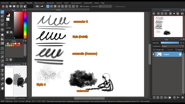The width and height of the screenshot is (185, 104).
Task: Turn off snap with the blue icon
Action: coord(48,6)
